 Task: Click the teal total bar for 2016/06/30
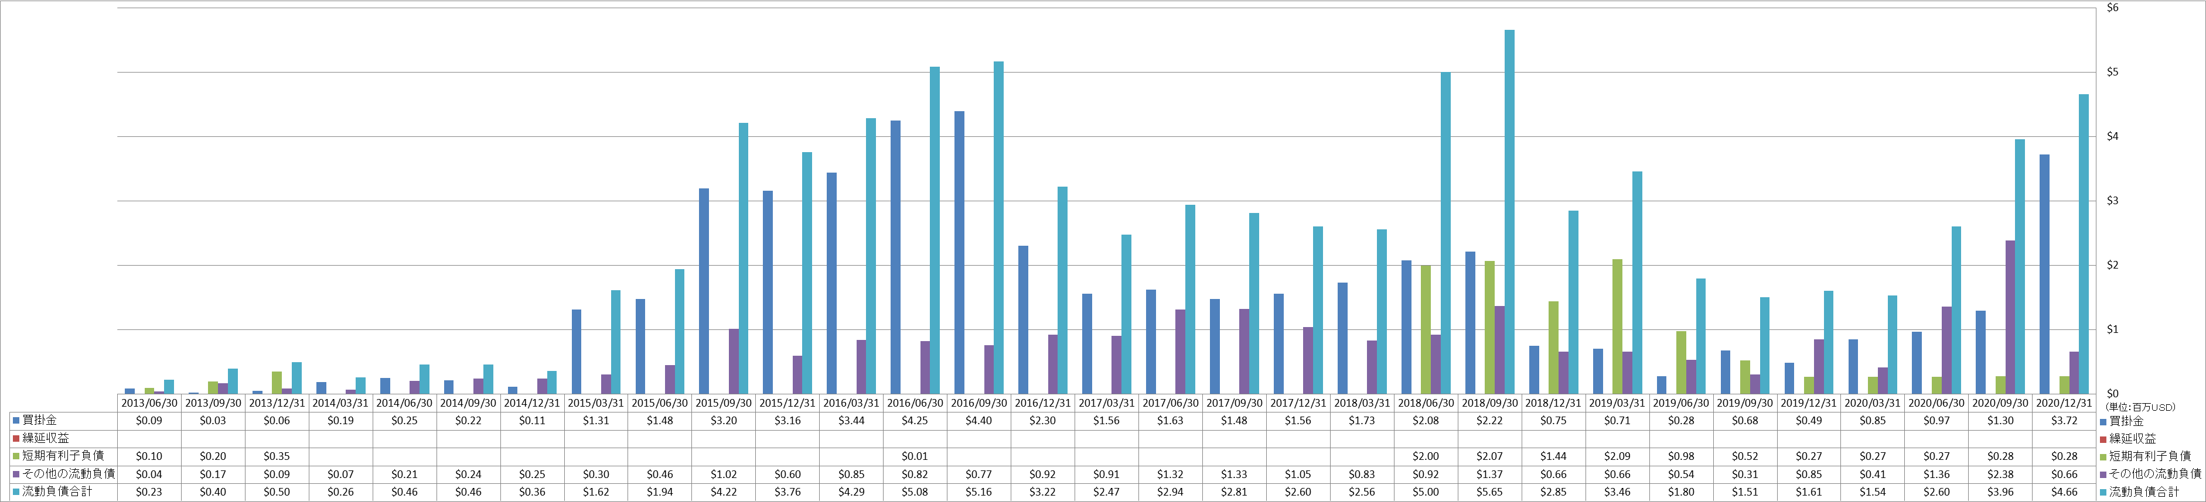pyautogui.click(x=935, y=230)
